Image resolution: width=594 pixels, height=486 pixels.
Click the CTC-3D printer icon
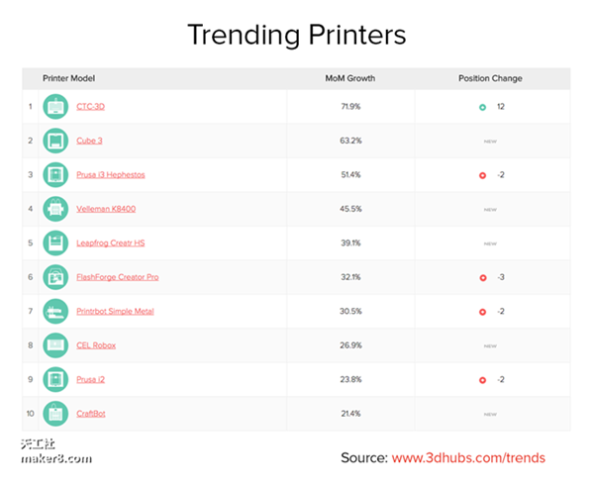[55, 107]
